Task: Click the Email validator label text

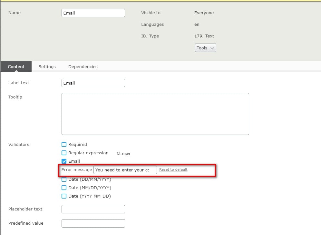Action: tap(74, 161)
